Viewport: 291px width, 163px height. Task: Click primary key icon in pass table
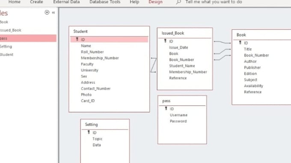tap(166, 109)
